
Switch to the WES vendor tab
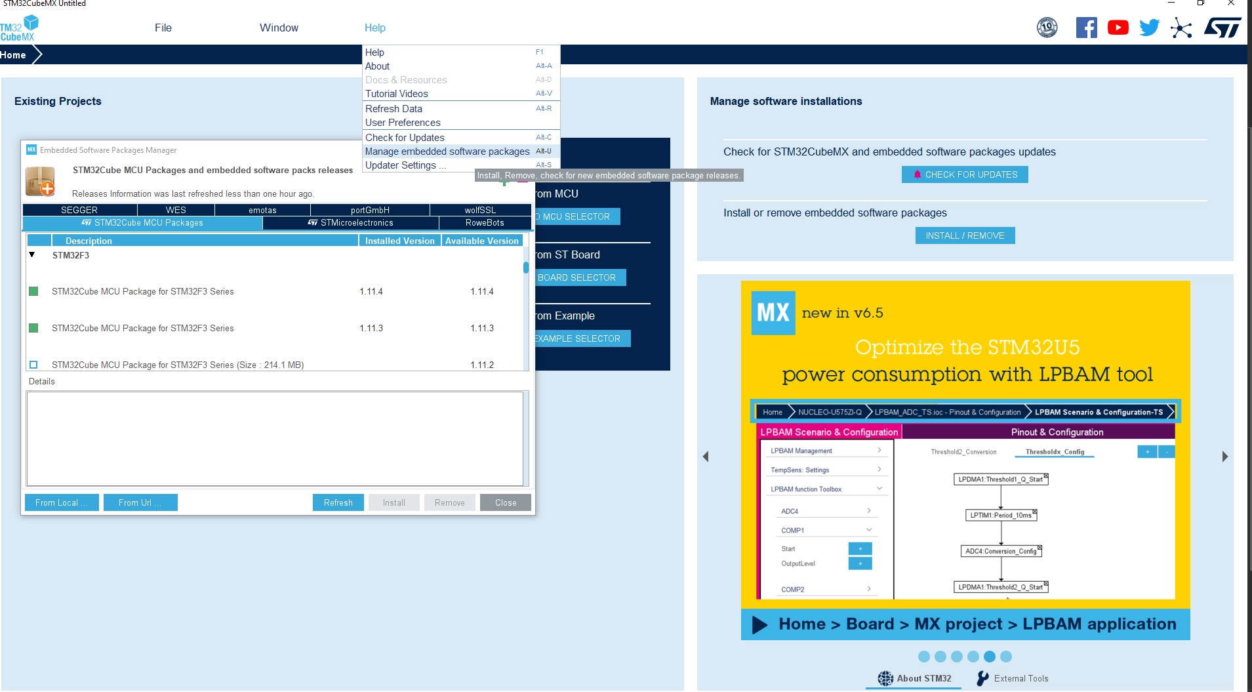click(176, 210)
